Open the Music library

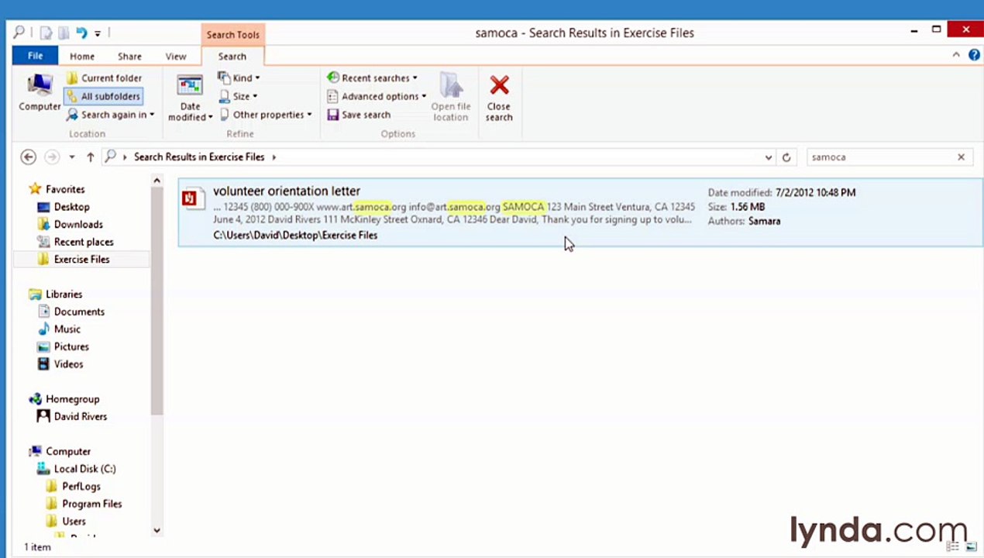67,329
